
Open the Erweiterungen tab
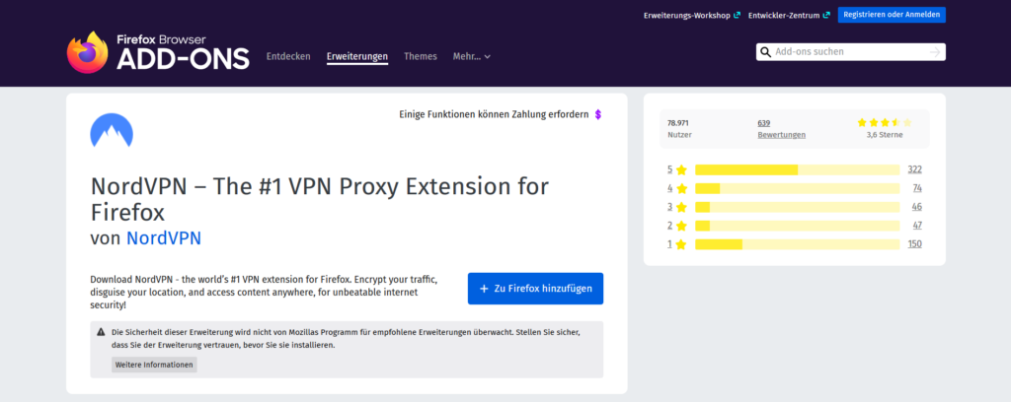coord(357,56)
